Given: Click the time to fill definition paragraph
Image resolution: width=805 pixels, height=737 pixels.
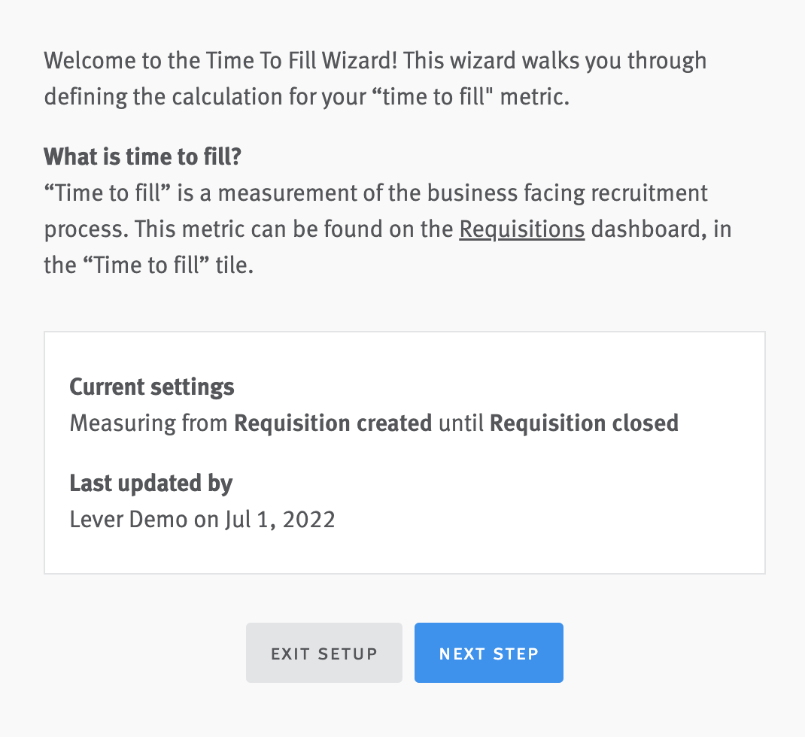Looking at the screenshot, I should point(387,229).
